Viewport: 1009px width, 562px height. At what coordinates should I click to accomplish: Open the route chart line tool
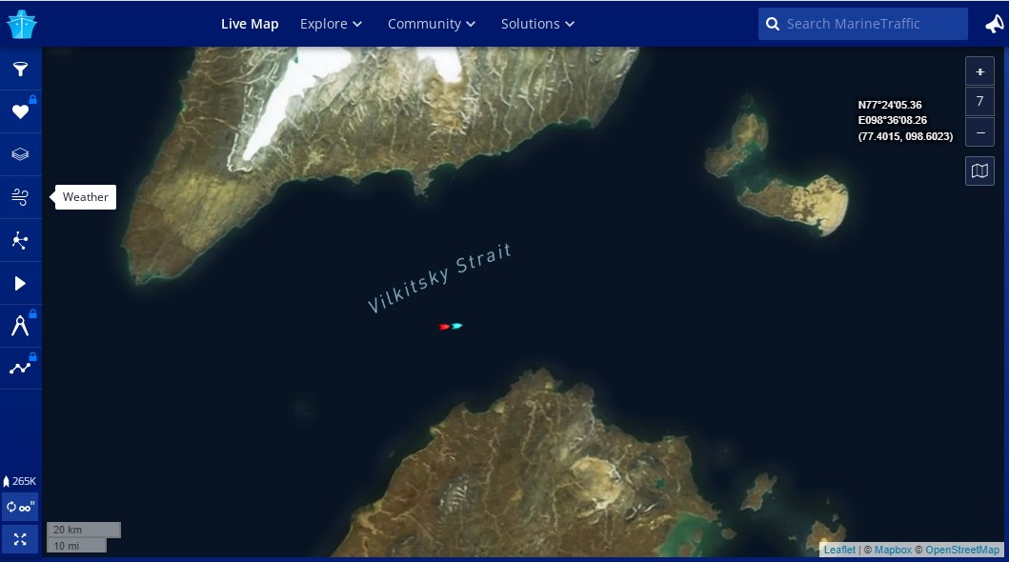[x=21, y=369]
